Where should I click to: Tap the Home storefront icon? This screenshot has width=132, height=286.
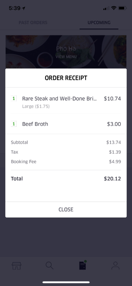(16, 266)
